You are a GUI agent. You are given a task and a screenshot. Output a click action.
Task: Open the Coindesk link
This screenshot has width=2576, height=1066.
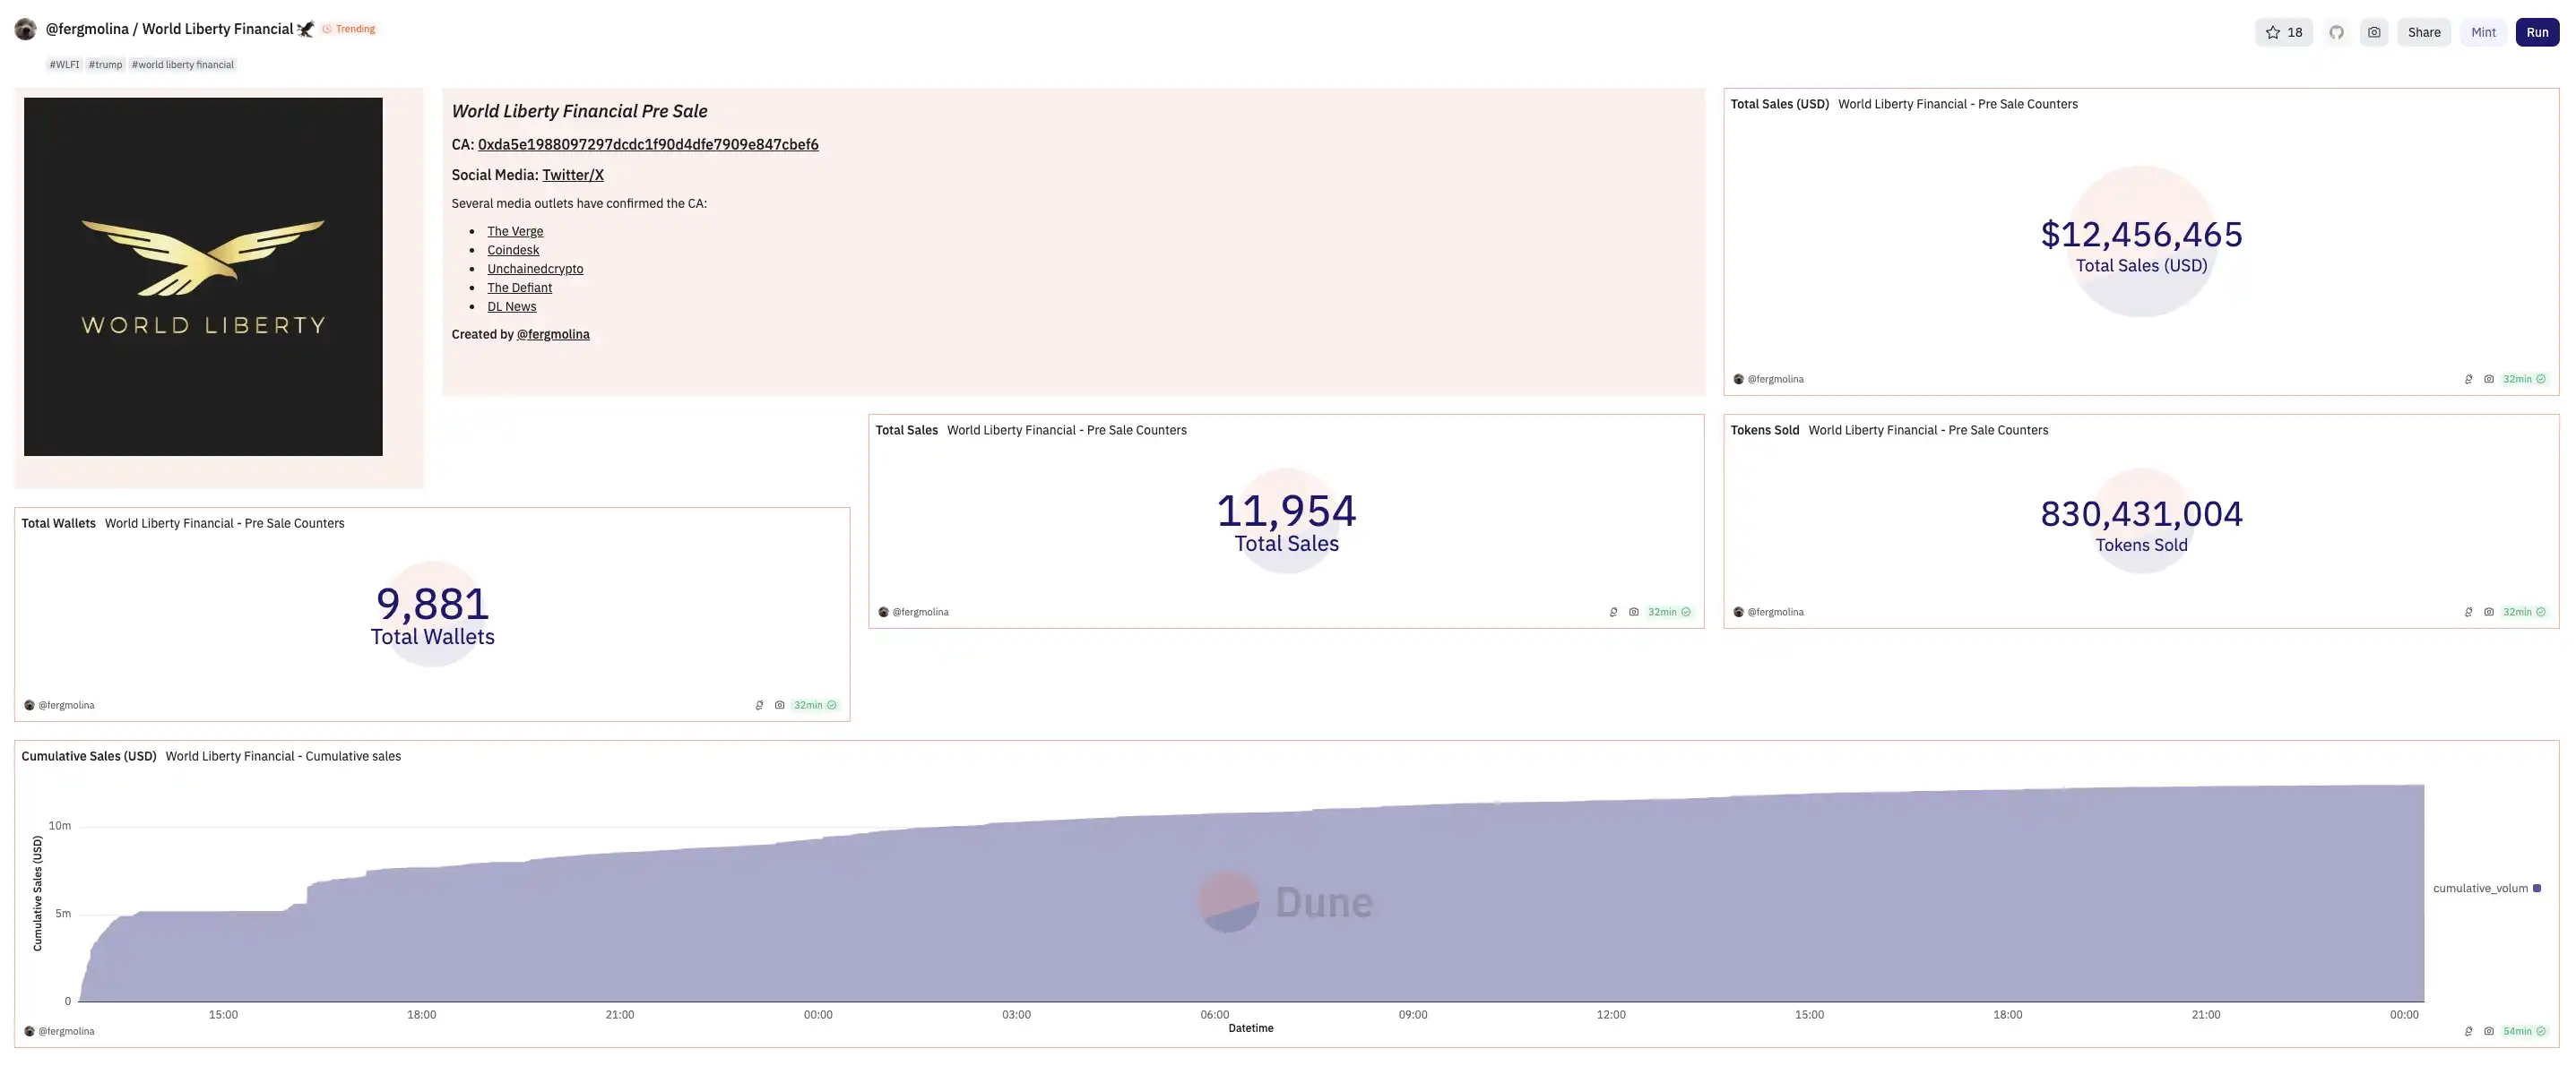pyautogui.click(x=513, y=251)
